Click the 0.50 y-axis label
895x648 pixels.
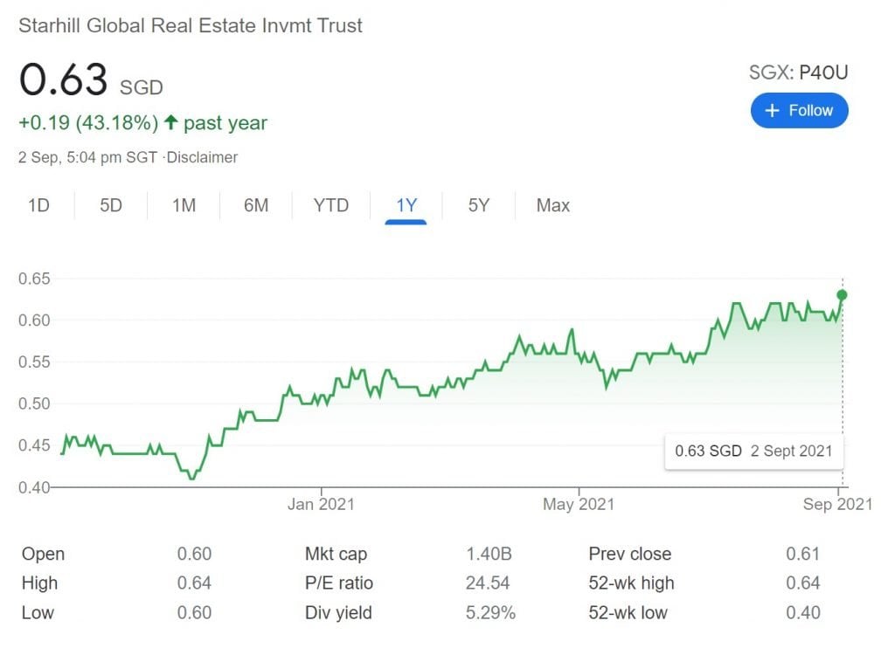coord(34,403)
